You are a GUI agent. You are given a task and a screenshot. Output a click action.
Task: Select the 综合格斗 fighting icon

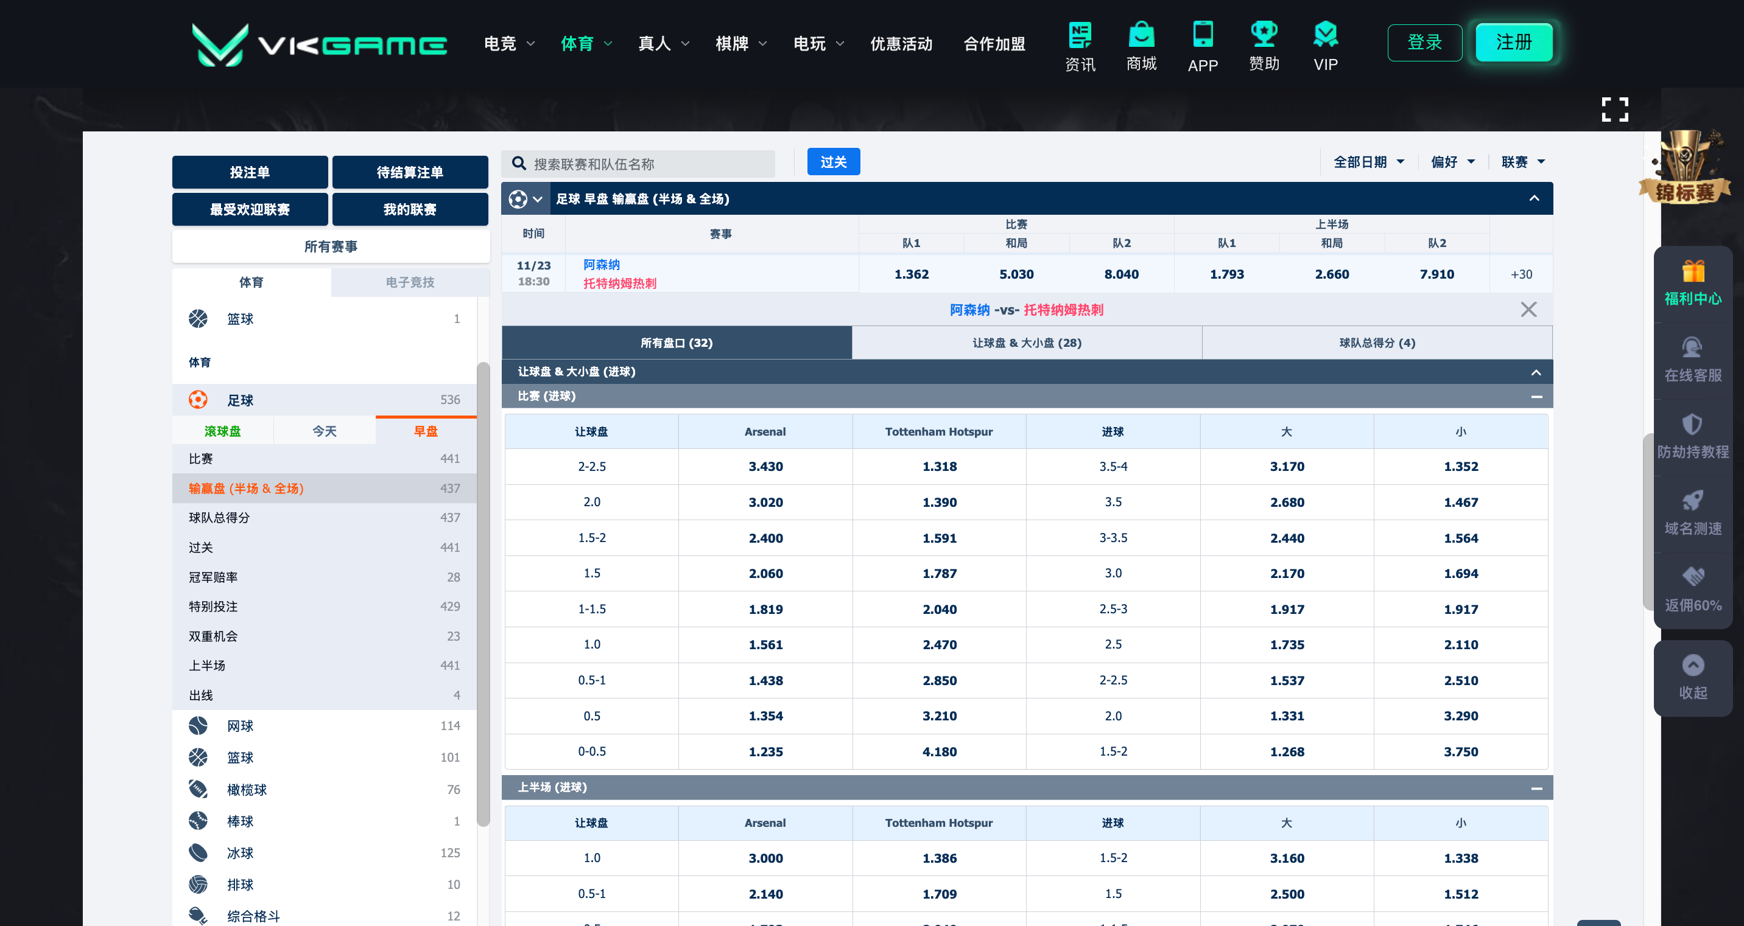click(x=198, y=916)
